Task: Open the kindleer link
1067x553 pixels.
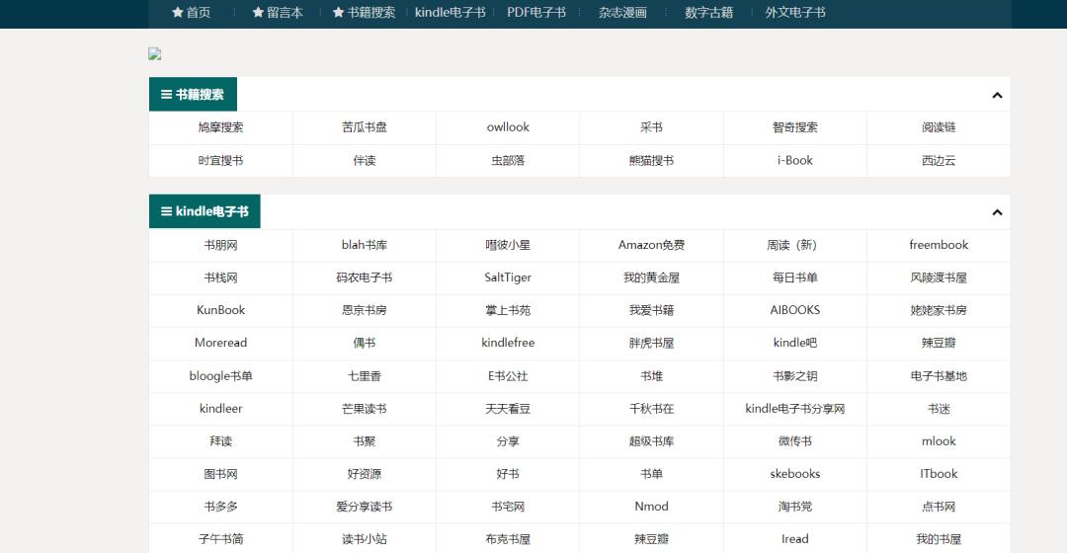Action: pyautogui.click(x=220, y=409)
